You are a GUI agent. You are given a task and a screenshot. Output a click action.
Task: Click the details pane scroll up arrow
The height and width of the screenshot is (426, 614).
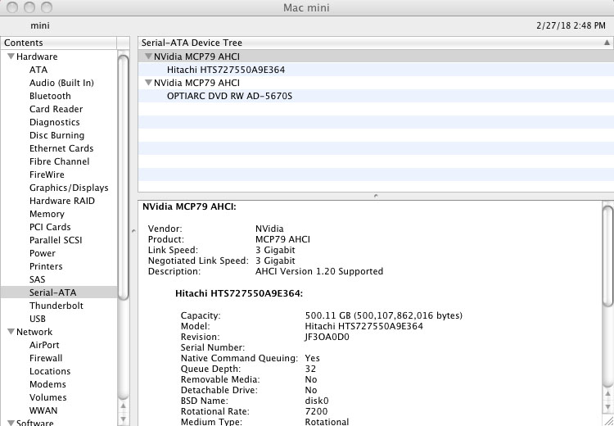pyautogui.click(x=607, y=393)
